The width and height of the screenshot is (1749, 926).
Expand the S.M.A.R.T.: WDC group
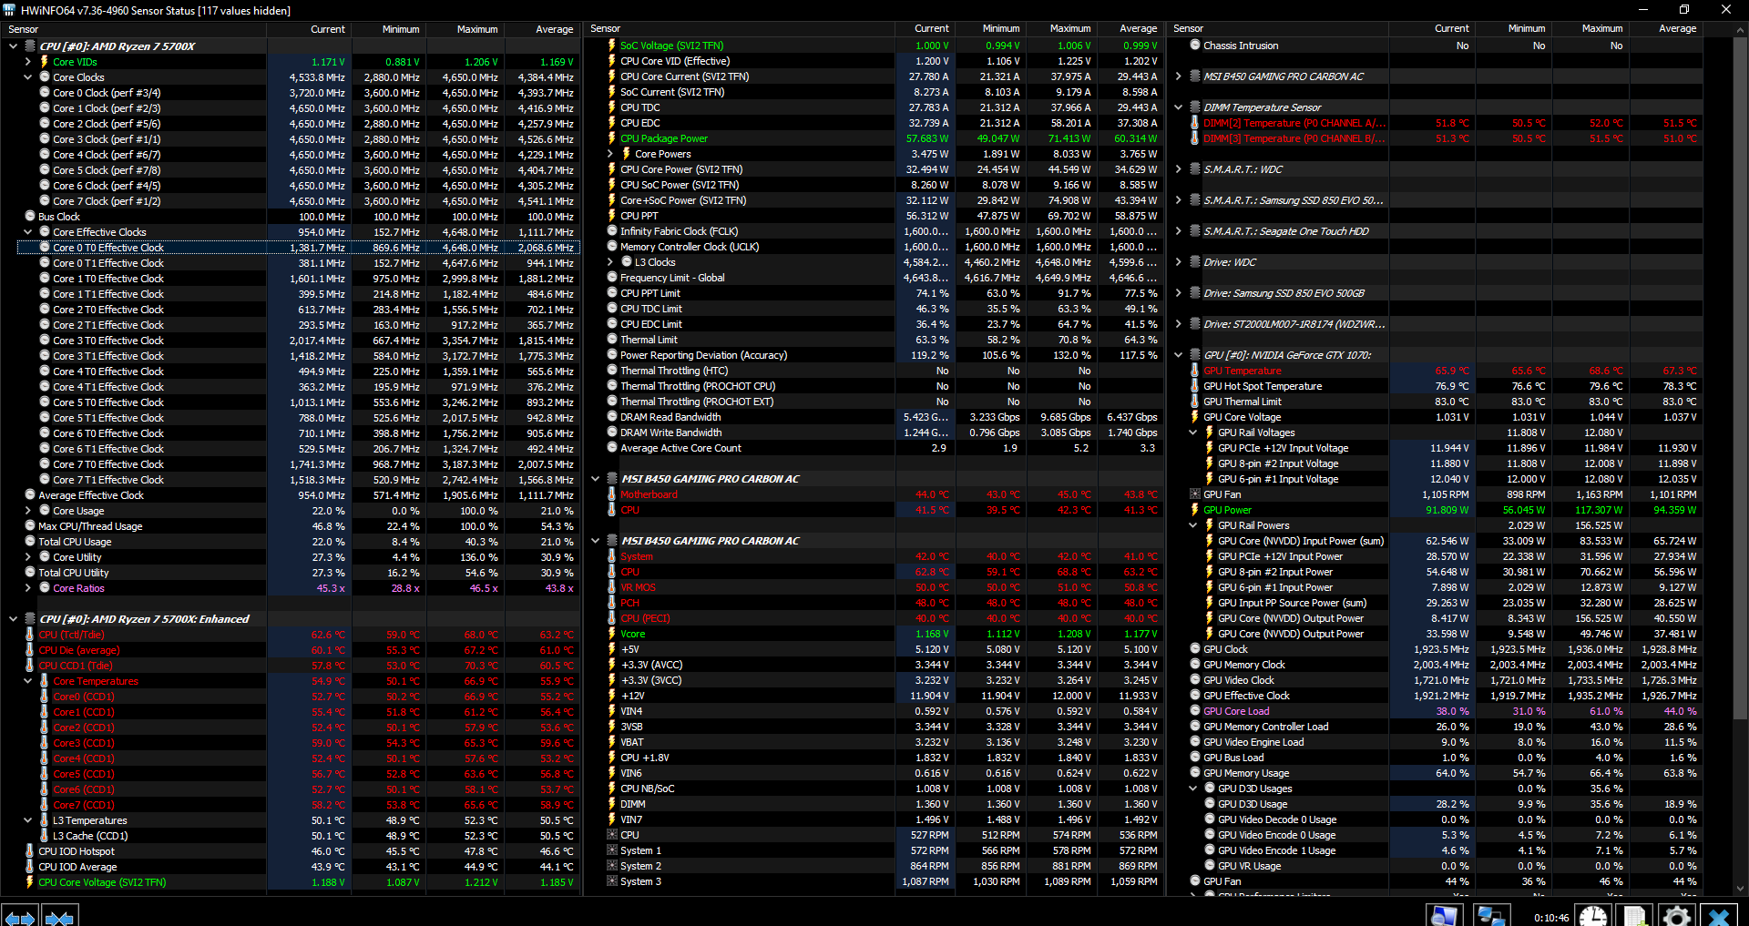tap(1179, 169)
